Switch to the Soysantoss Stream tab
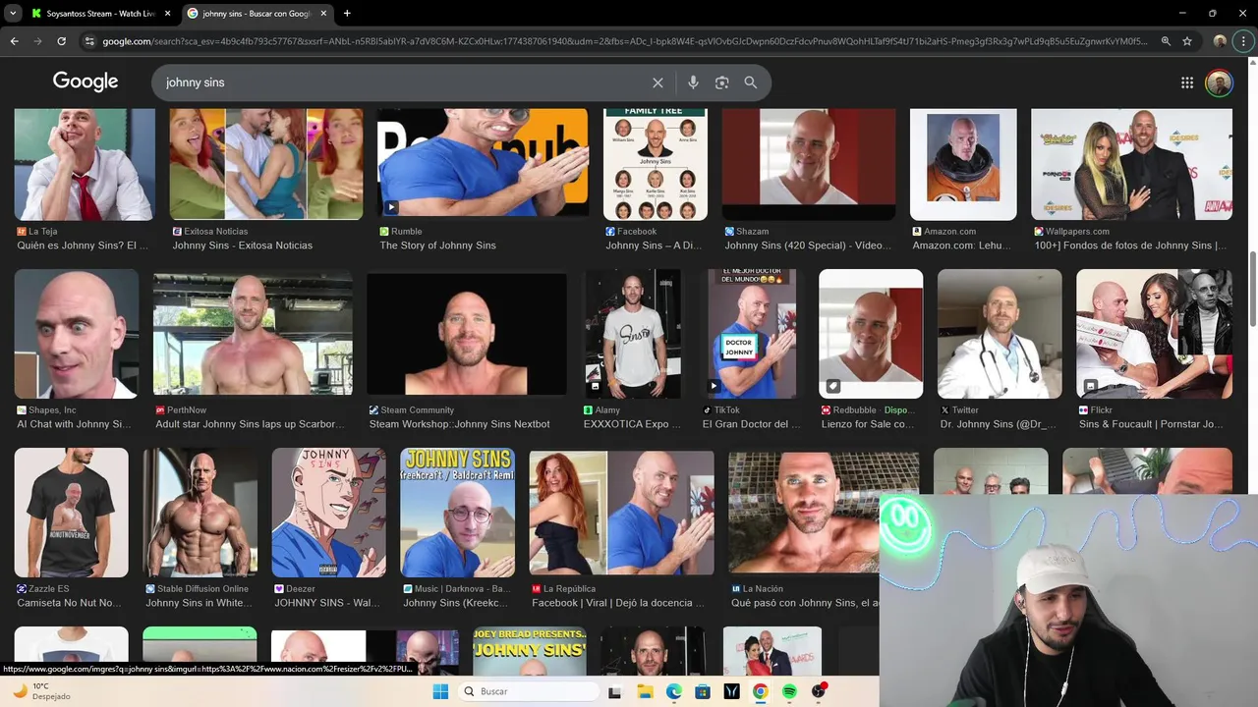The width and height of the screenshot is (1258, 707). coord(101,14)
